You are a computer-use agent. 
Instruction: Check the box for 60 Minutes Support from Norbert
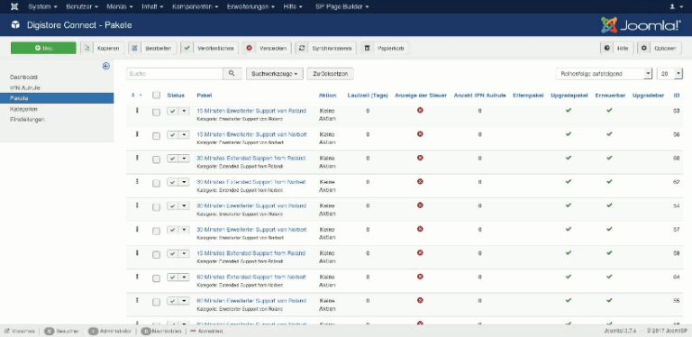(x=156, y=278)
